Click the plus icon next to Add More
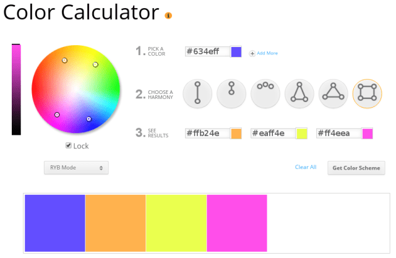 click(x=252, y=54)
